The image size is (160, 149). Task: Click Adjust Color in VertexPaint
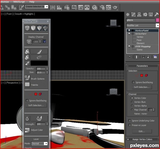pos(27,130)
